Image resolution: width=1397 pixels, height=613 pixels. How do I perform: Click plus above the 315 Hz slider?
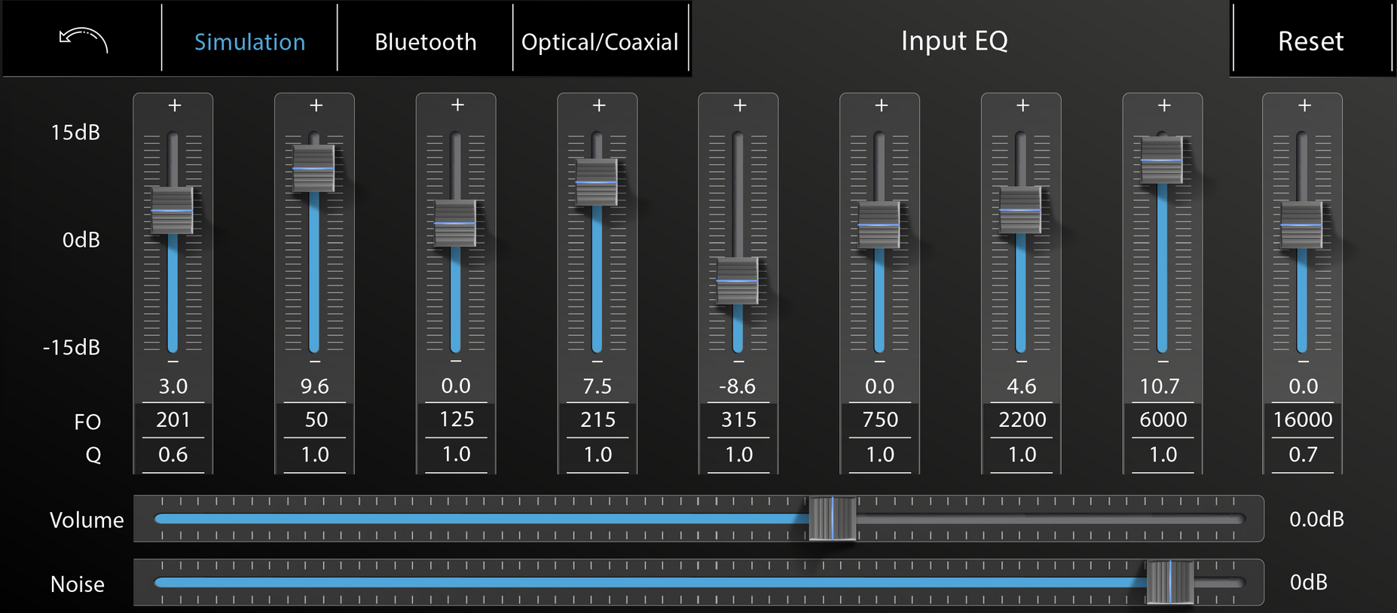point(740,105)
